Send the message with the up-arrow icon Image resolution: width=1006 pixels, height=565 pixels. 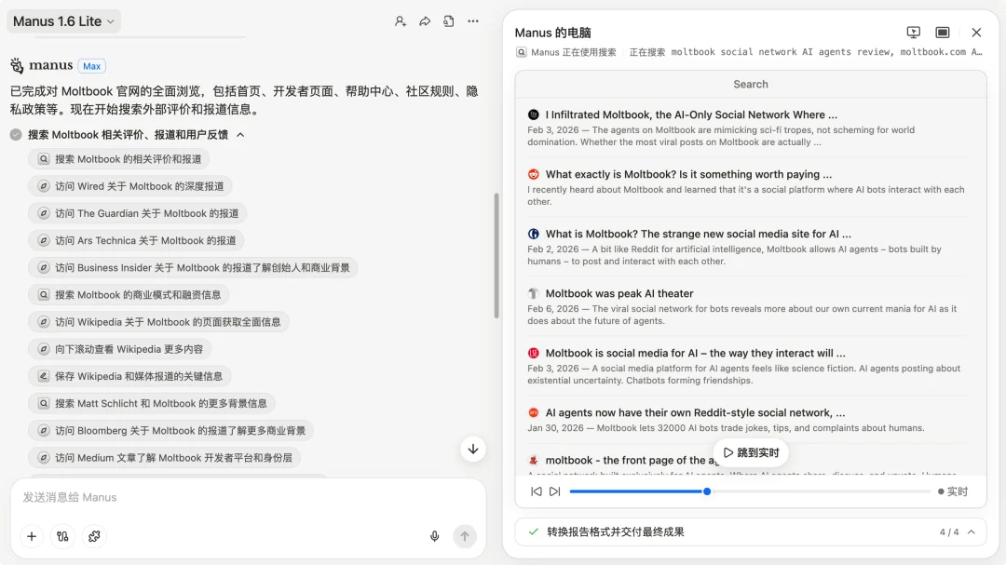[x=464, y=536]
